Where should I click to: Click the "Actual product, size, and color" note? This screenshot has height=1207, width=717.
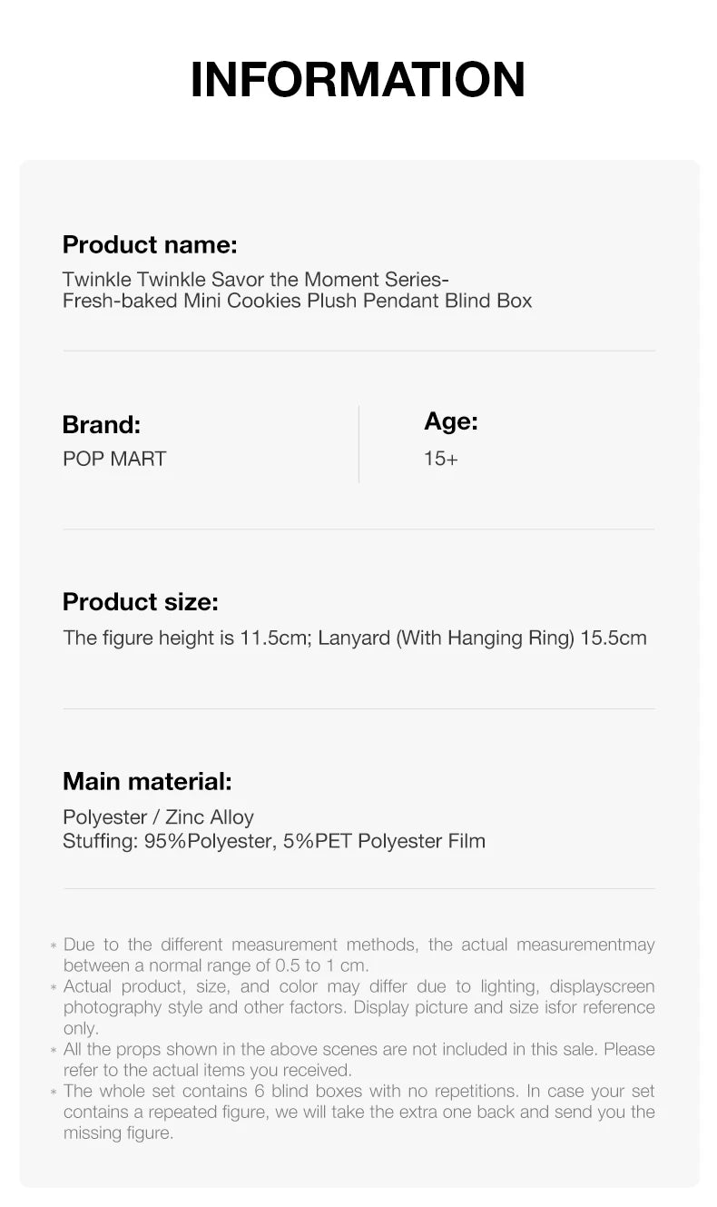coord(358,1007)
